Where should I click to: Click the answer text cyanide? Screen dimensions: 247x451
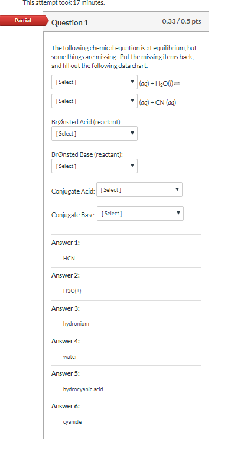point(72,422)
